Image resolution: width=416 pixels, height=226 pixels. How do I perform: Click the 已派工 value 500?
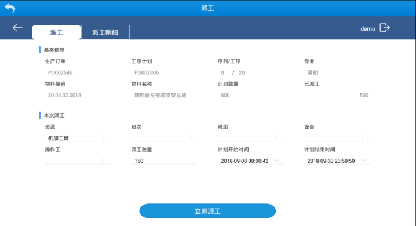point(364,96)
